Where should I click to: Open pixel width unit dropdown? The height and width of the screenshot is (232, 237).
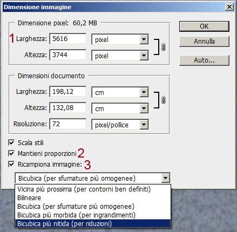coord(144,39)
